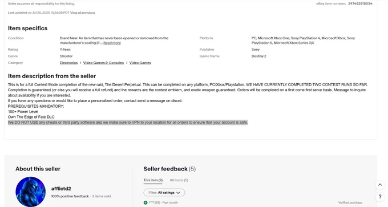This screenshot has height=207, width=388.
Task: Open the Video Games category link
Action: [x=140, y=63]
